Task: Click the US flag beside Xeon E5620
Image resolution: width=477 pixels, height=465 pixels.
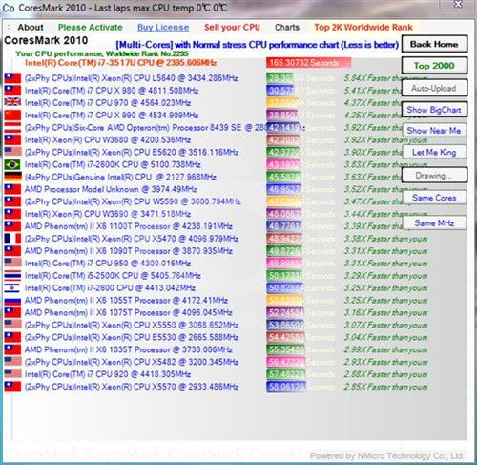Action: (x=12, y=152)
